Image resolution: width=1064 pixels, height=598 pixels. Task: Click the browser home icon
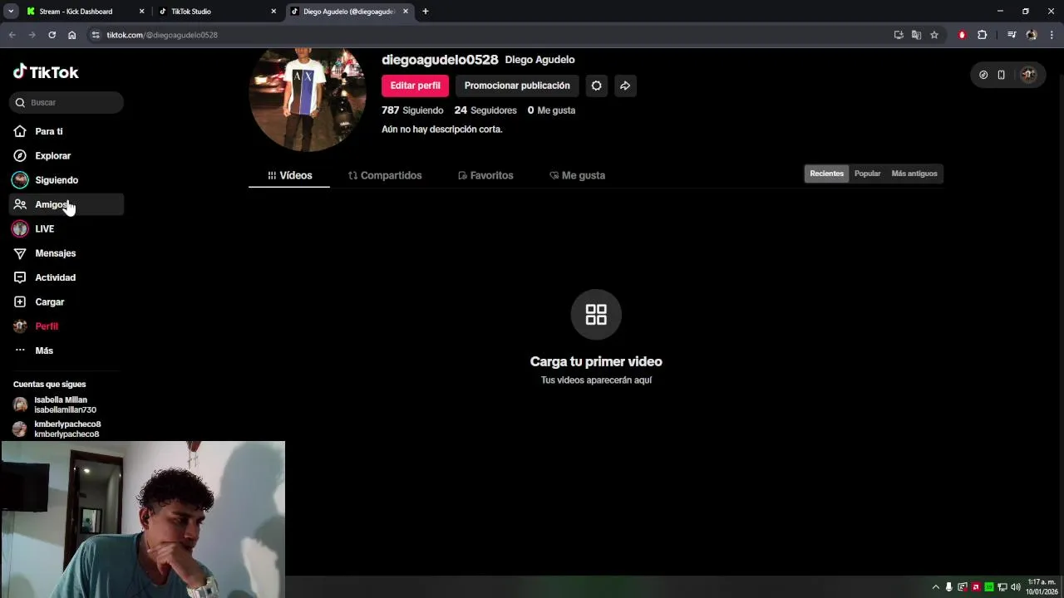point(72,35)
